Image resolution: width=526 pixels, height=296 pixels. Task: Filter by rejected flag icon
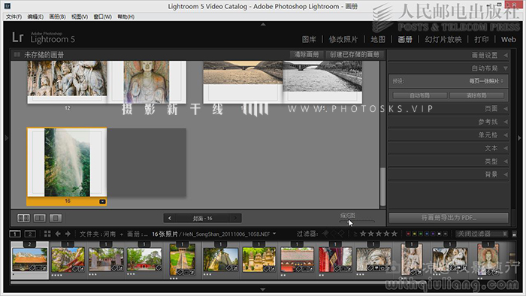[341, 234]
